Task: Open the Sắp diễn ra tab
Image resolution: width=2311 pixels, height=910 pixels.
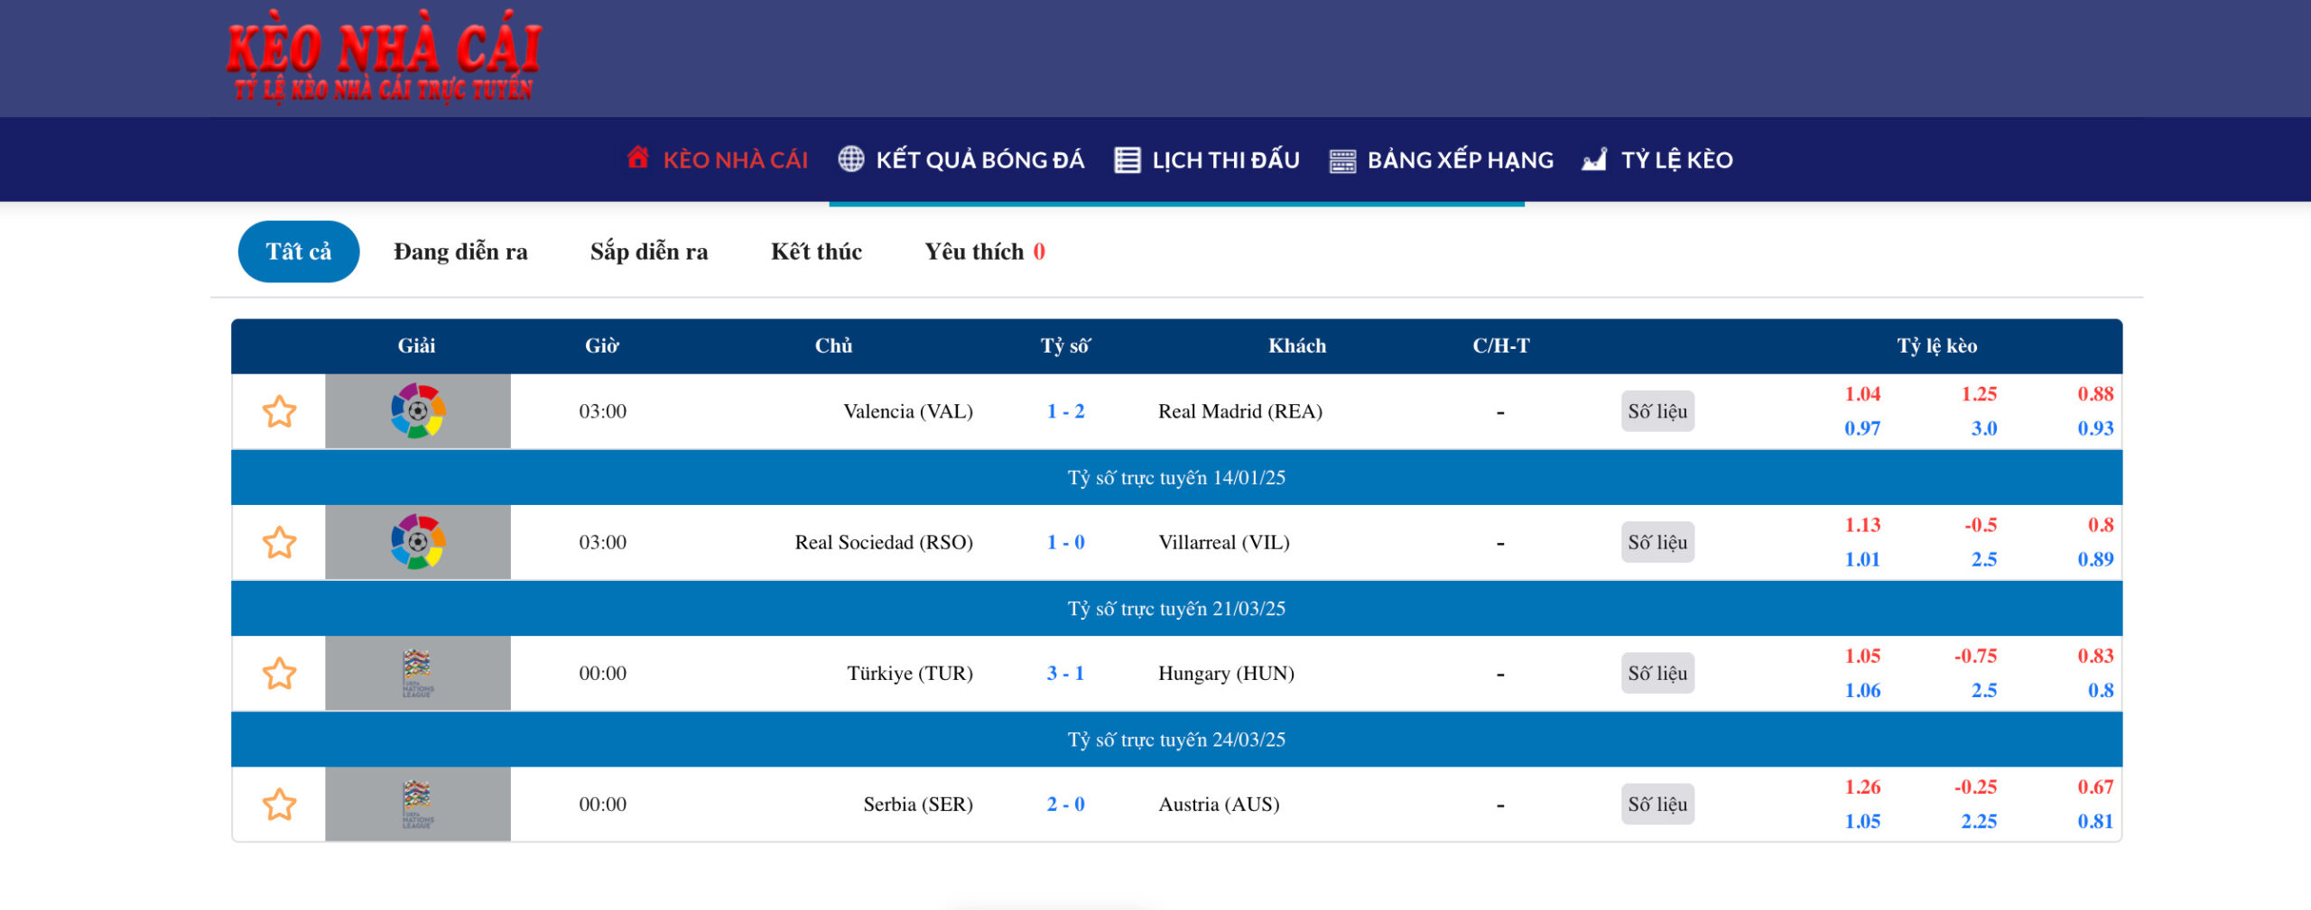Action: pyautogui.click(x=649, y=252)
